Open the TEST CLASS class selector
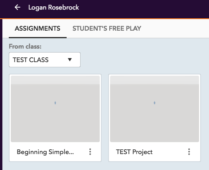The width and height of the screenshot is (209, 170). [45, 60]
